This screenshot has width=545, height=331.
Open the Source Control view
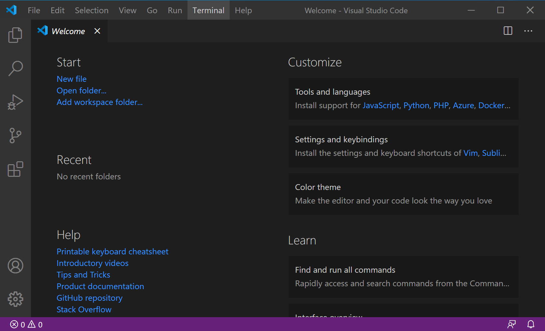15,136
